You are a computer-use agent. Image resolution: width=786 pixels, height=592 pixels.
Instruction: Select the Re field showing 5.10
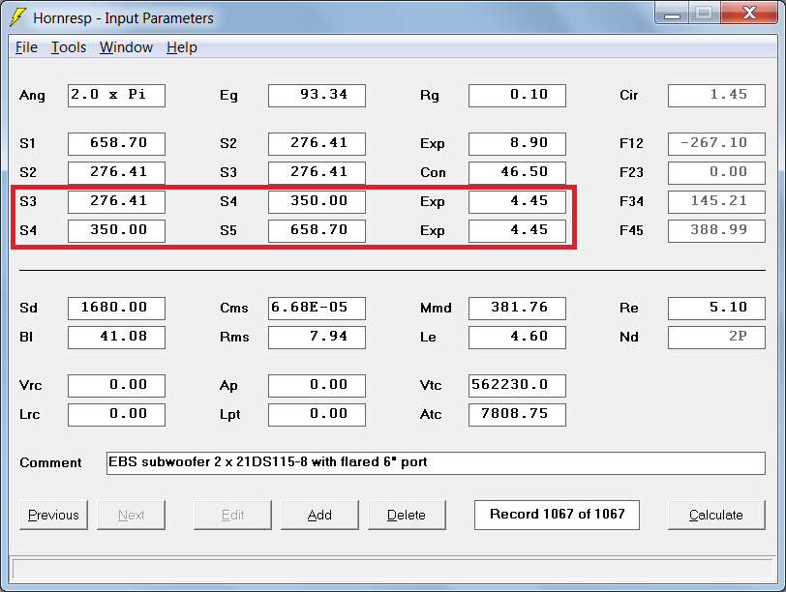pyautogui.click(x=717, y=309)
